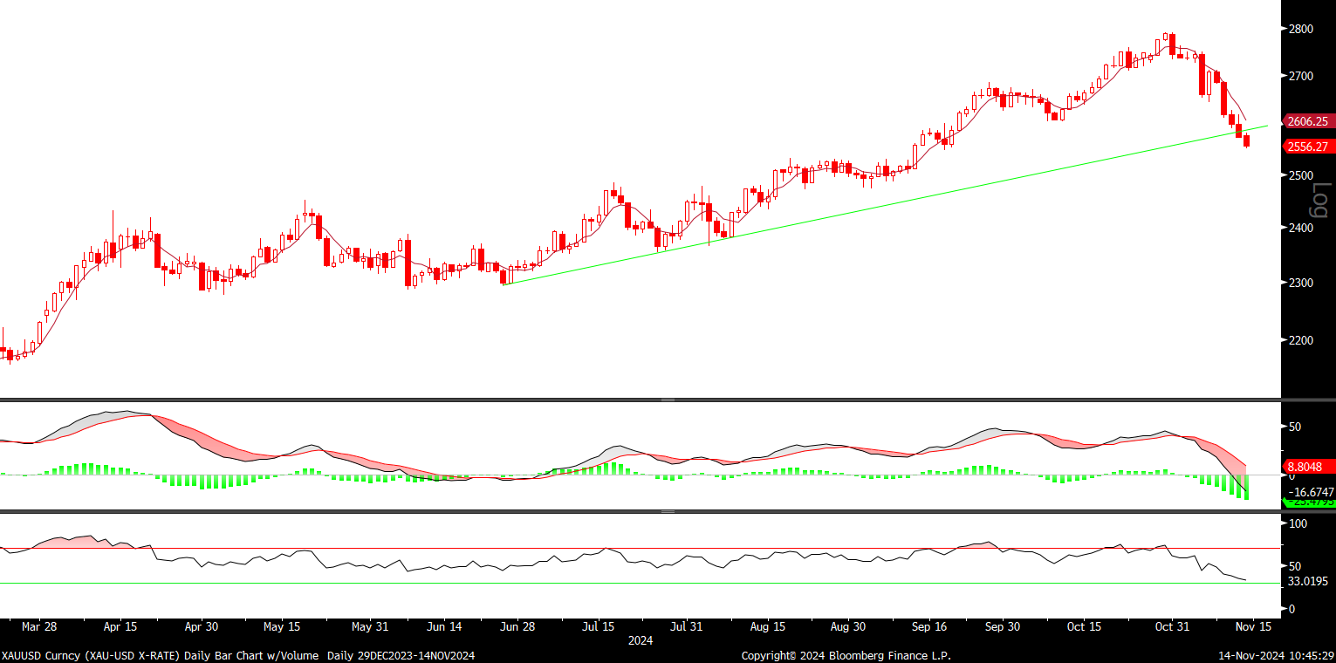Select the 50 label on the MACD axis
This screenshot has height=663, width=1336.
point(1294,427)
